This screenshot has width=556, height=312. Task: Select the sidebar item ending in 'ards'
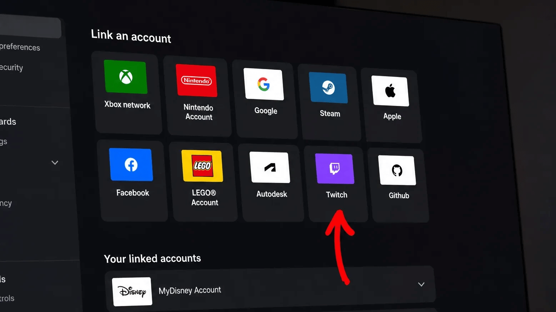(x=8, y=122)
